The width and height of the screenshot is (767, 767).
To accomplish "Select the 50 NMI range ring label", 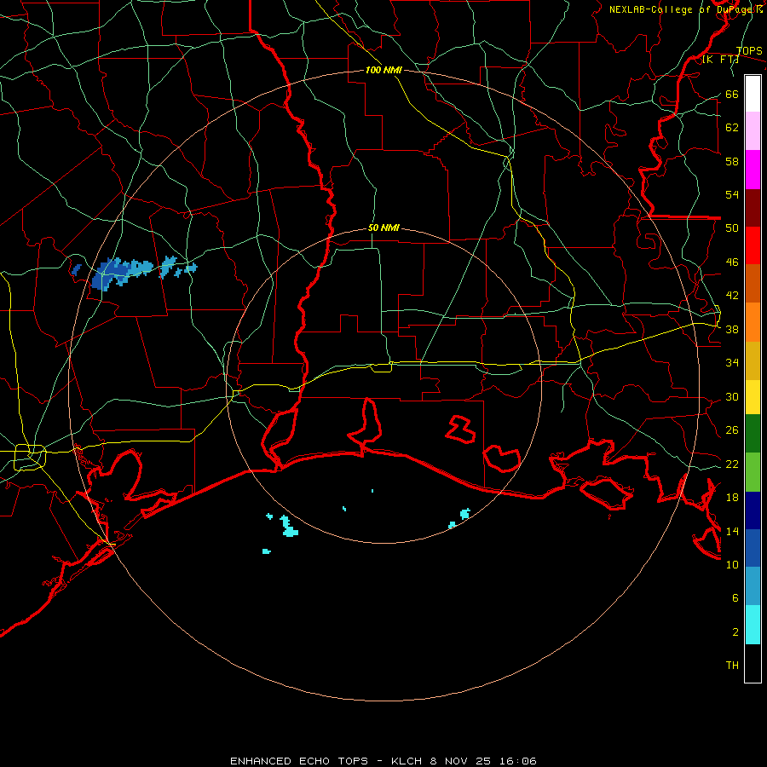I will tap(383, 228).
